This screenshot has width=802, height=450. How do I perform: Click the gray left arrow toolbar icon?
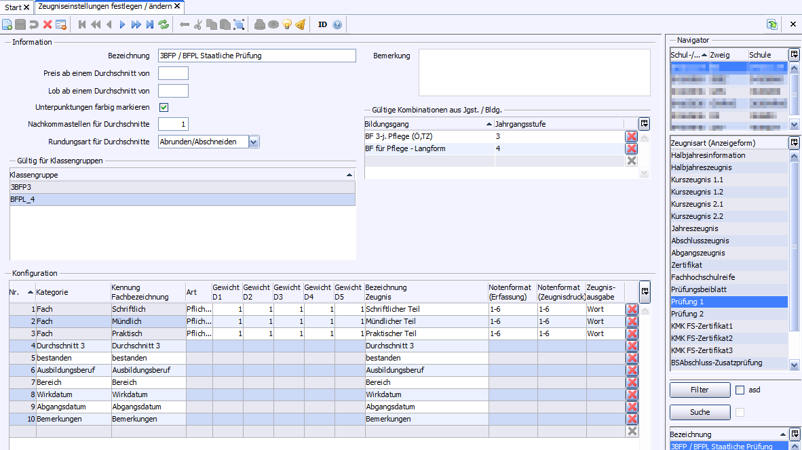pos(185,24)
